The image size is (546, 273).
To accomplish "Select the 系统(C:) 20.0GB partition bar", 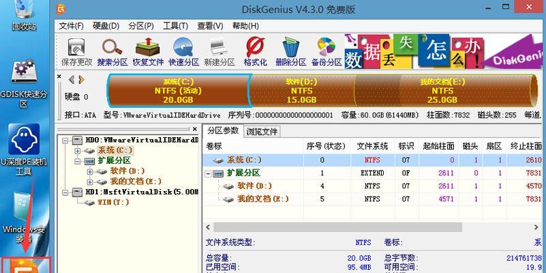I will (x=179, y=91).
